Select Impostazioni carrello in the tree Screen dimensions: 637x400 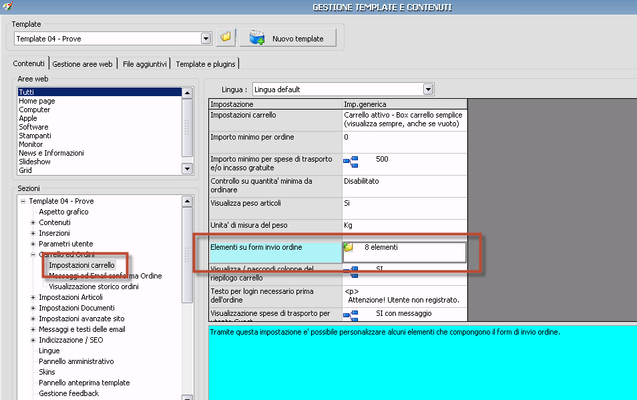[x=81, y=265]
